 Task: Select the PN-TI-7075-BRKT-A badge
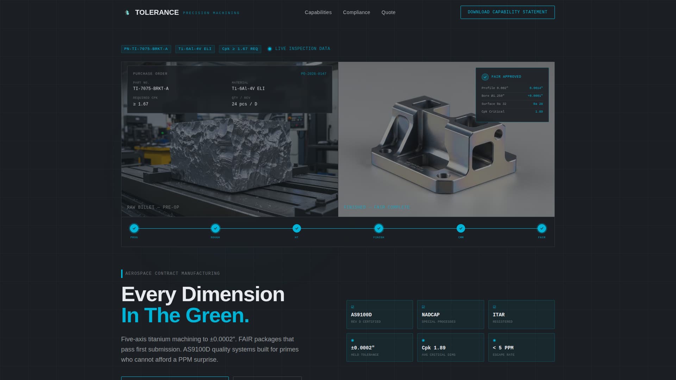[x=146, y=49]
